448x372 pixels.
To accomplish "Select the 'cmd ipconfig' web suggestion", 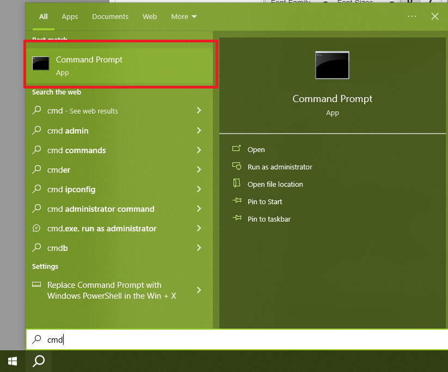I will pyautogui.click(x=119, y=190).
